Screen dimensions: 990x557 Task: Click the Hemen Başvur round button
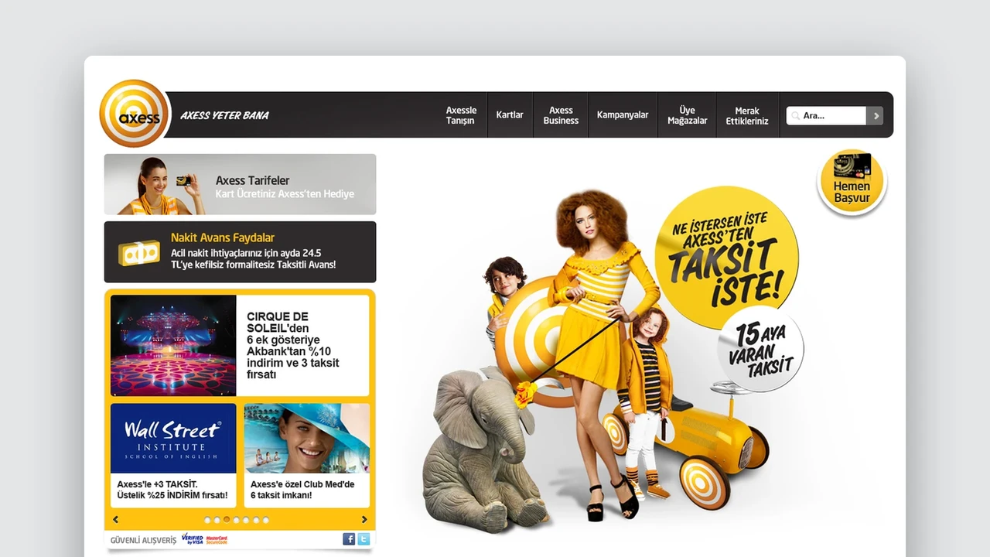[852, 183]
